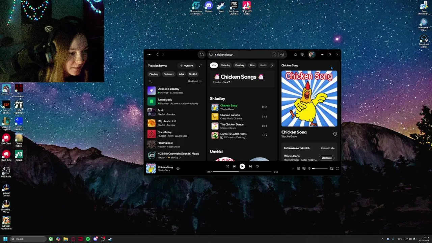Image resolution: width=432 pixels, height=243 pixels.
Task: Select the Playlisty search tab
Action: [x=240, y=65]
